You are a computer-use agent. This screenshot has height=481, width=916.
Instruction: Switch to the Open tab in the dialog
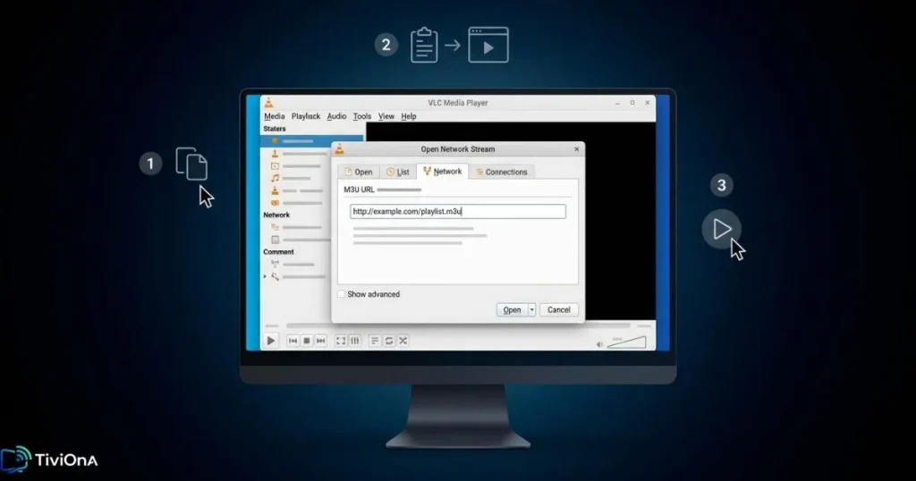(358, 172)
